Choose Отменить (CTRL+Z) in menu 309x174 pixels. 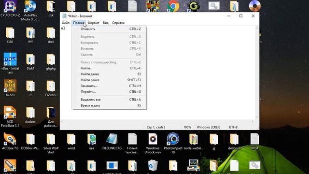coord(109,29)
